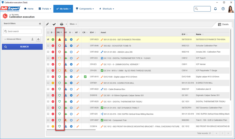Click the green shield priority icon for CRT891
The height and width of the screenshot is (139, 235).
click(x=59, y=83)
